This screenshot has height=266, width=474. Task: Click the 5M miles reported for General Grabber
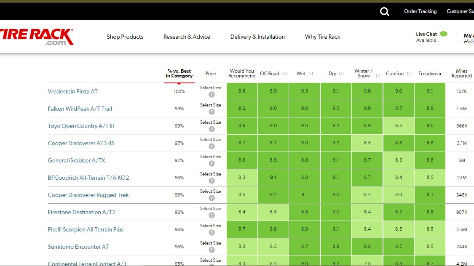462,160
